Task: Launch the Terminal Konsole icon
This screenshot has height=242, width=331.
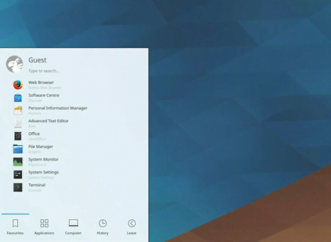Action: pyautogui.click(x=18, y=188)
